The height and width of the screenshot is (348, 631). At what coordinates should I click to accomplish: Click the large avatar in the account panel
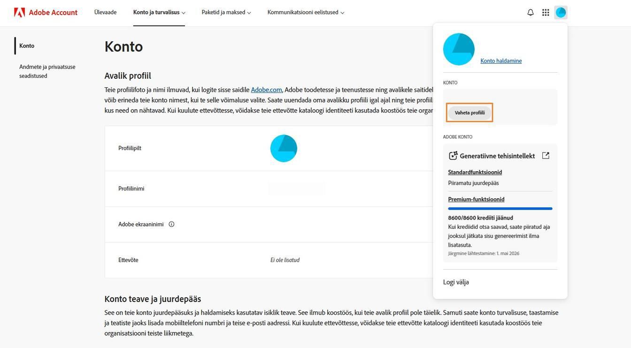459,49
